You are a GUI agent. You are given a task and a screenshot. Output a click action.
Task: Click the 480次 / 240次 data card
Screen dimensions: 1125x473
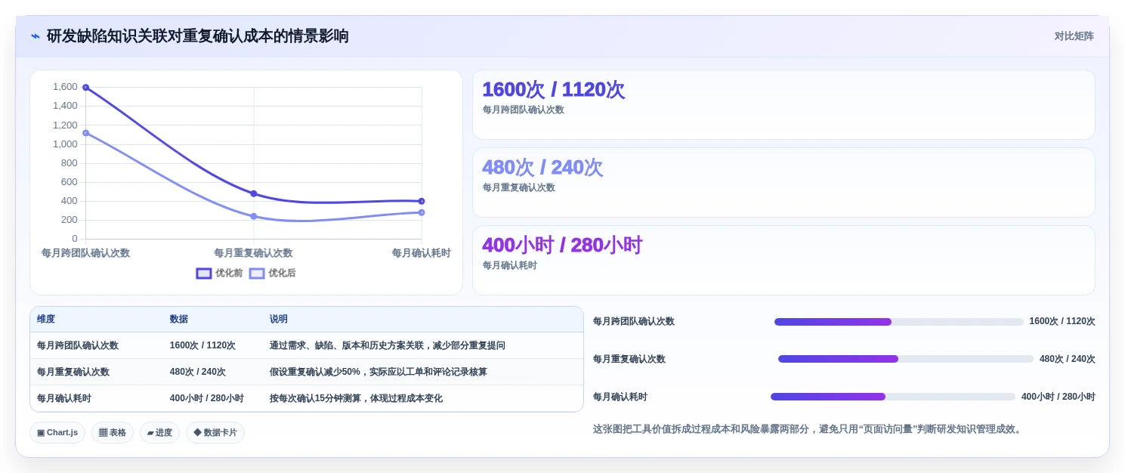click(783, 183)
